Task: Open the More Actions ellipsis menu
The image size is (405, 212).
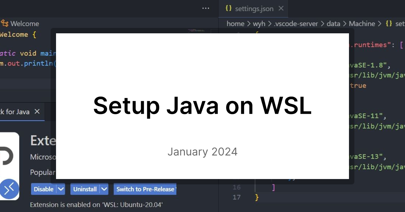Action: [x=206, y=8]
